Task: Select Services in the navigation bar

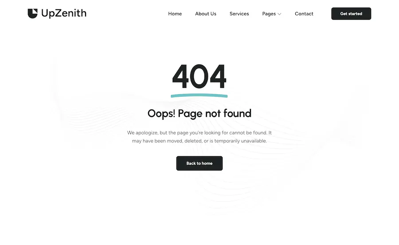Action: [x=239, y=14]
